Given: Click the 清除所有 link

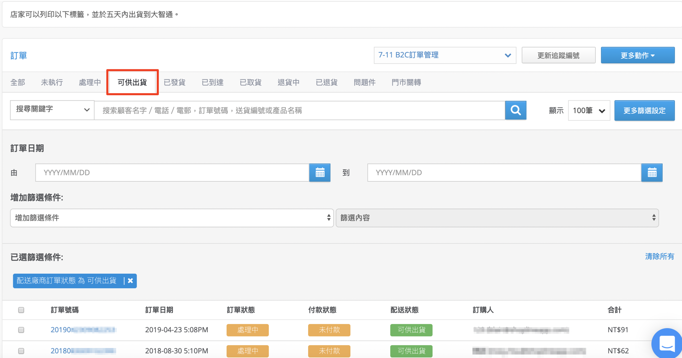Looking at the screenshot, I should [x=659, y=257].
